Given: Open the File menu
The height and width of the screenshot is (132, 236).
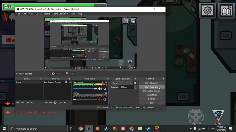Looking at the screenshot, I should pos(18,14).
